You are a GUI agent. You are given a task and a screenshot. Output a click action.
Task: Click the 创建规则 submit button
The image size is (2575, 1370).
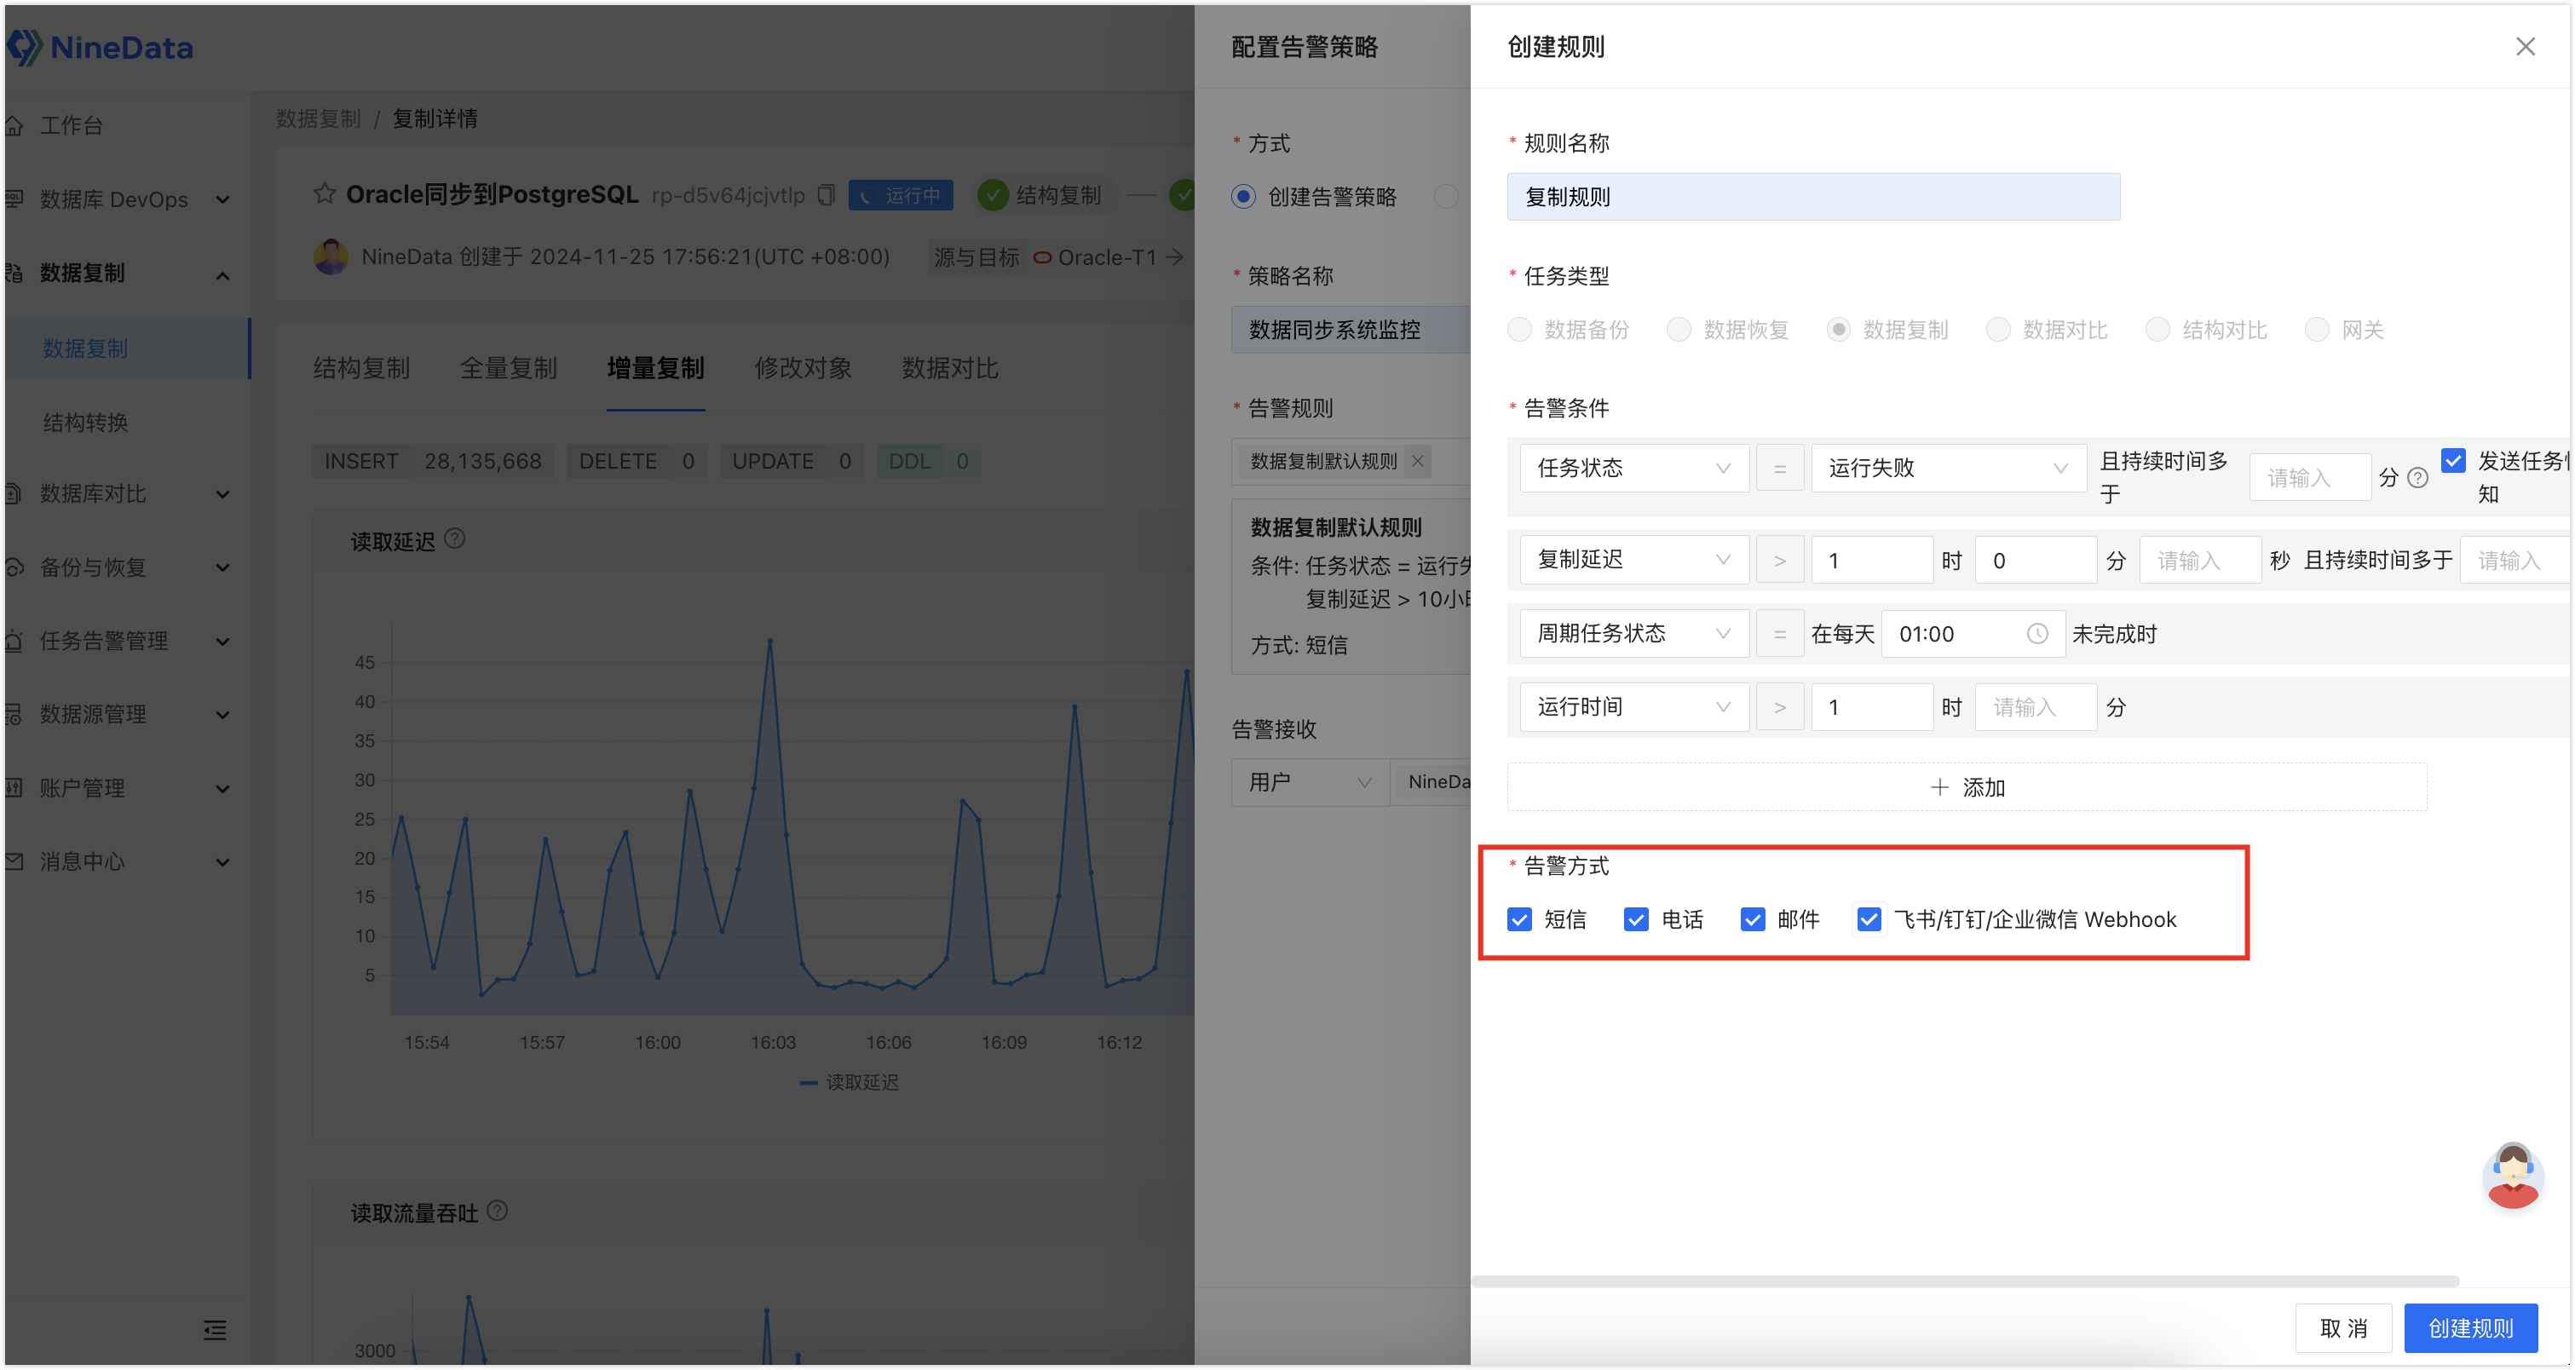coord(2470,1327)
